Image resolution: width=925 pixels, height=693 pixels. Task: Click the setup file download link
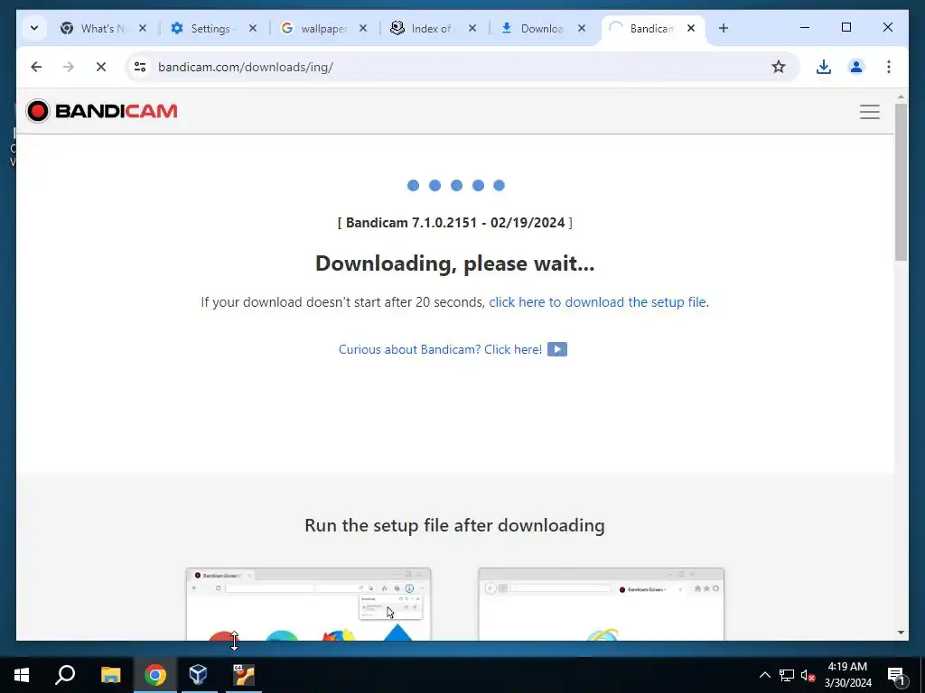pos(598,302)
